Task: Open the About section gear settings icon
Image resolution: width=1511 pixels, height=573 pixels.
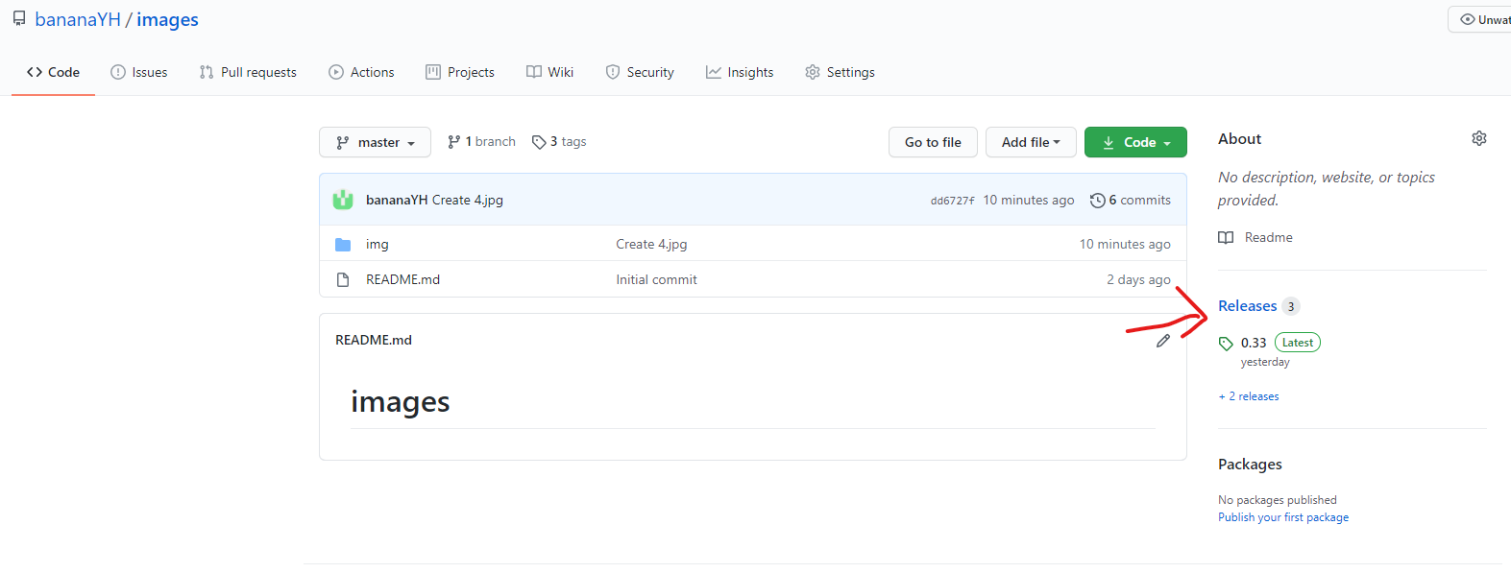Action: click(x=1479, y=138)
